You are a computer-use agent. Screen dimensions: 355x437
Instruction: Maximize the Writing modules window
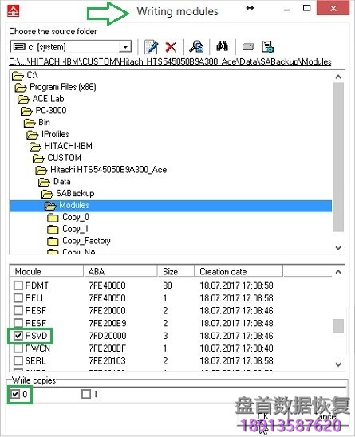tap(307, 8)
